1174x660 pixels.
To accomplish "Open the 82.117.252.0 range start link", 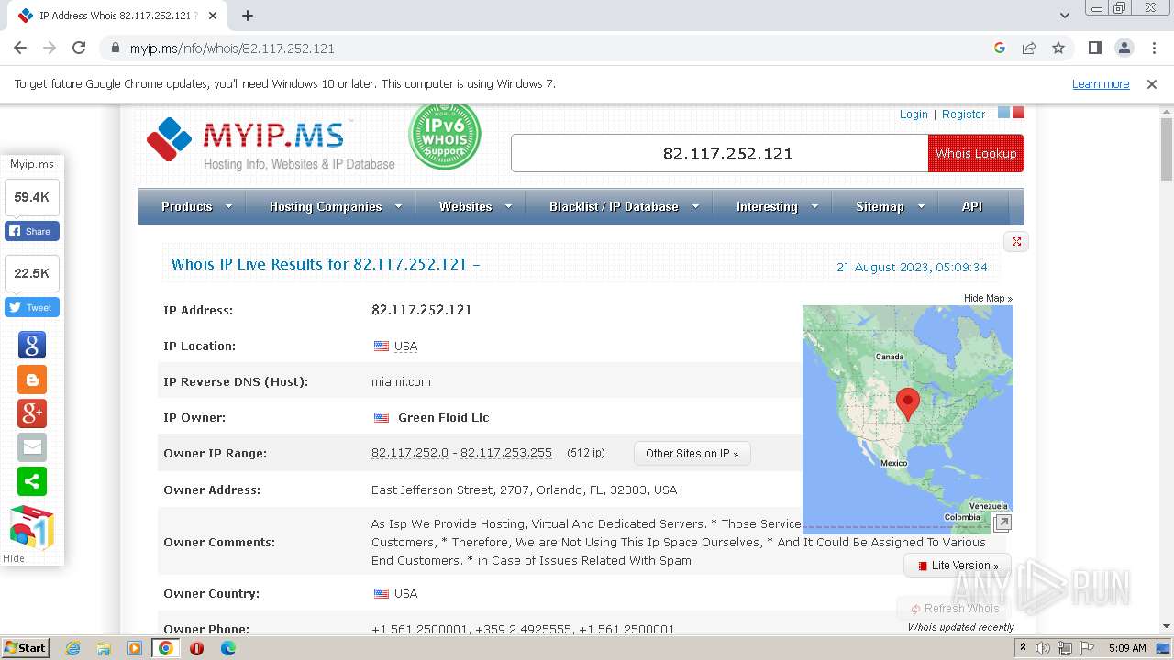I will [410, 453].
